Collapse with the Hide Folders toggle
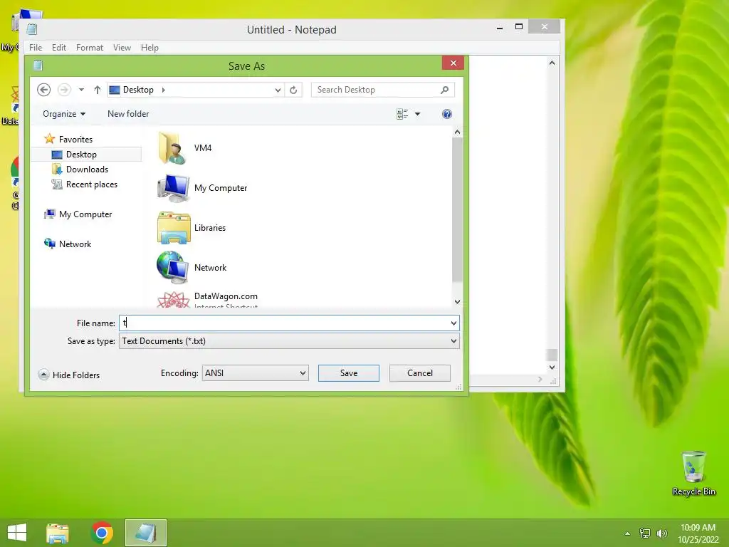Viewport: 729px width, 547px height. 69,375
